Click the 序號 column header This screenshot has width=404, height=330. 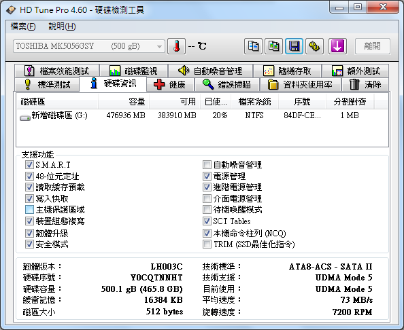coord(302,102)
